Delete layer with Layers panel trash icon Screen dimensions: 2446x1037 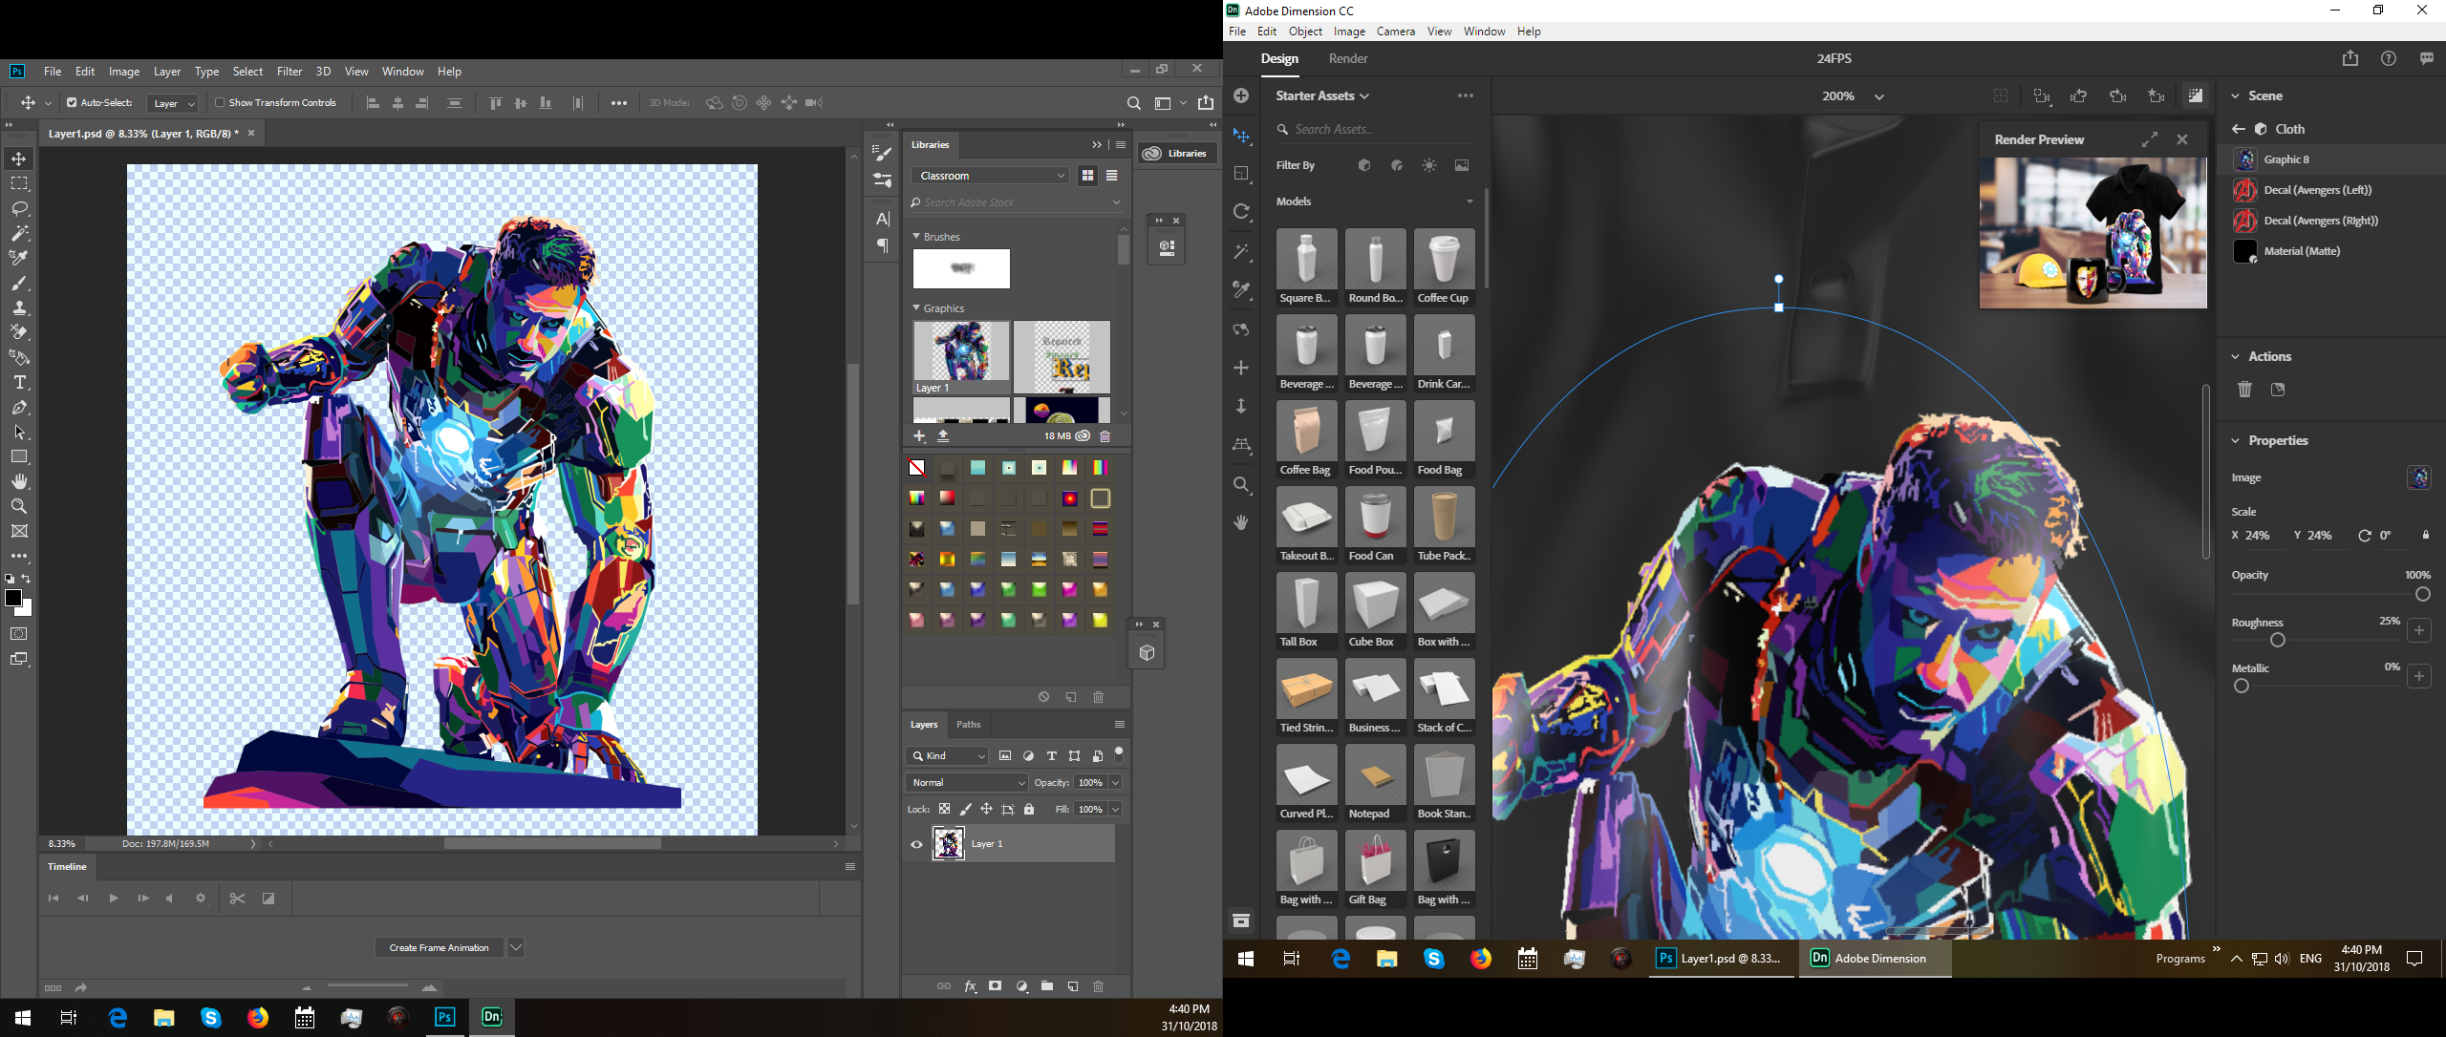click(x=1098, y=986)
